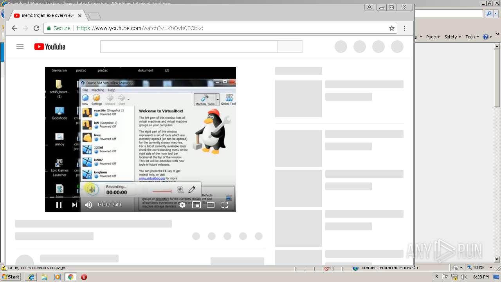
Task: Seek along the video progress bar
Action: [141, 197]
